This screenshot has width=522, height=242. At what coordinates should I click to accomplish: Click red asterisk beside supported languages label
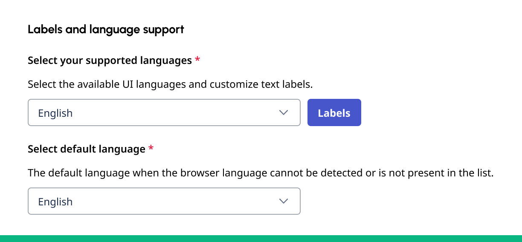click(197, 60)
